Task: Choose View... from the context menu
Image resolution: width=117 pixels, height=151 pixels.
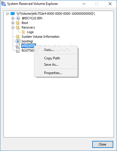Action: pyautogui.click(x=56, y=50)
